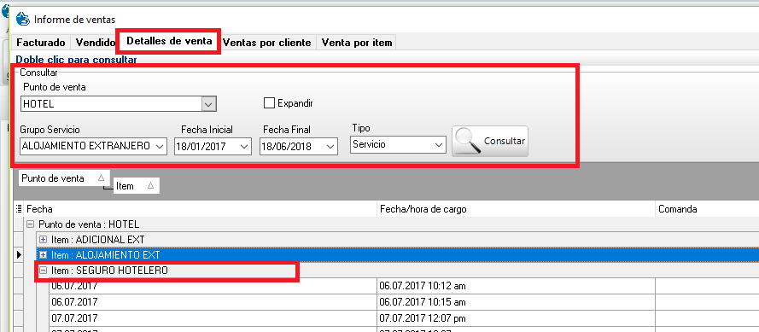
Task: Switch to the Vendido tab
Action: click(95, 43)
